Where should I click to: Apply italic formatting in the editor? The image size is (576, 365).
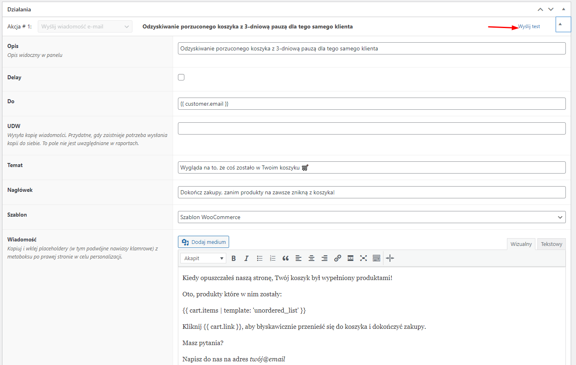click(x=246, y=259)
